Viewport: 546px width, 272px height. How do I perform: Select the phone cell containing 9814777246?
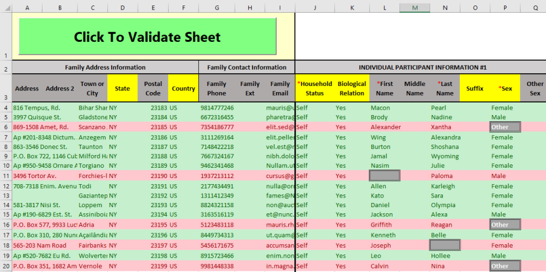(x=217, y=107)
